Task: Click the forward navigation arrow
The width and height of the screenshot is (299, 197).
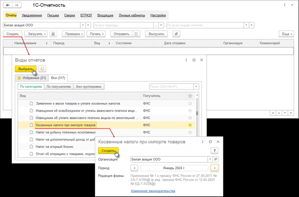Action: (17, 5)
